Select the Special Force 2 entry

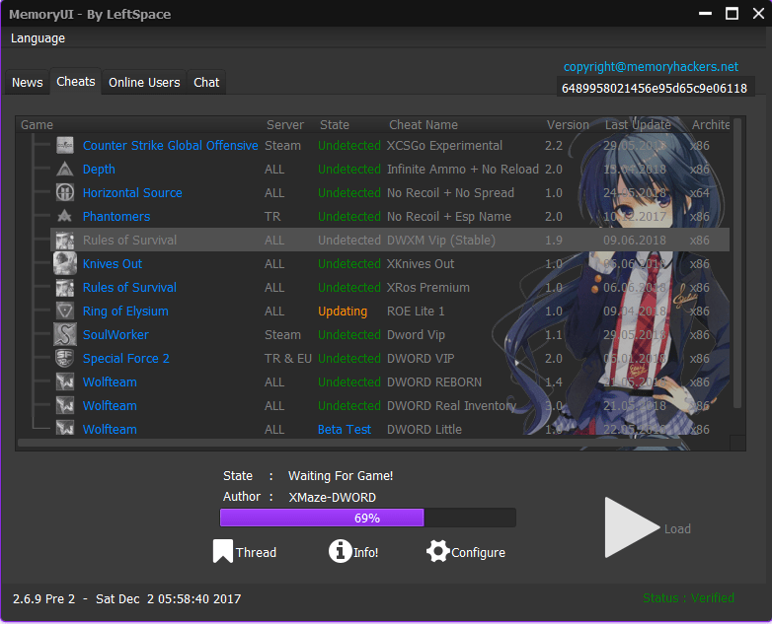point(126,359)
